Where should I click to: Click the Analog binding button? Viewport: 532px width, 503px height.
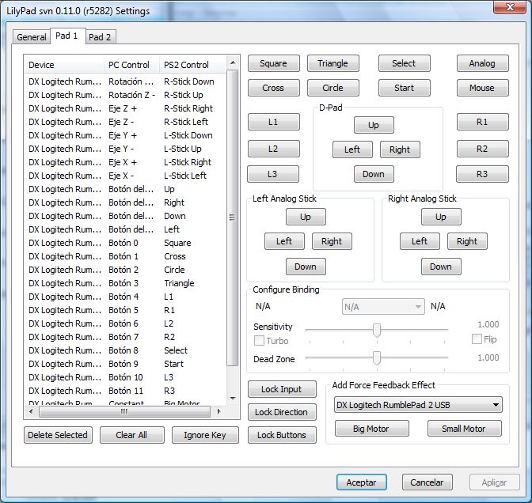(482, 63)
